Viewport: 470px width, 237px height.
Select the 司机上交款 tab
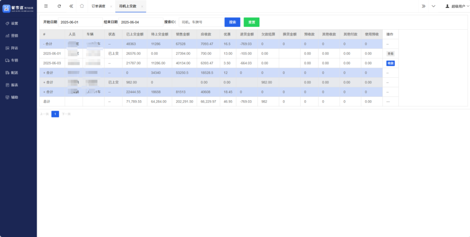(x=128, y=7)
